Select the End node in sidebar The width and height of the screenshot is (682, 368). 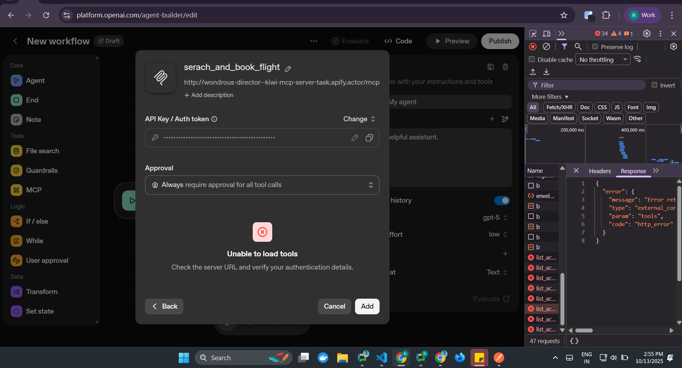coord(25,100)
